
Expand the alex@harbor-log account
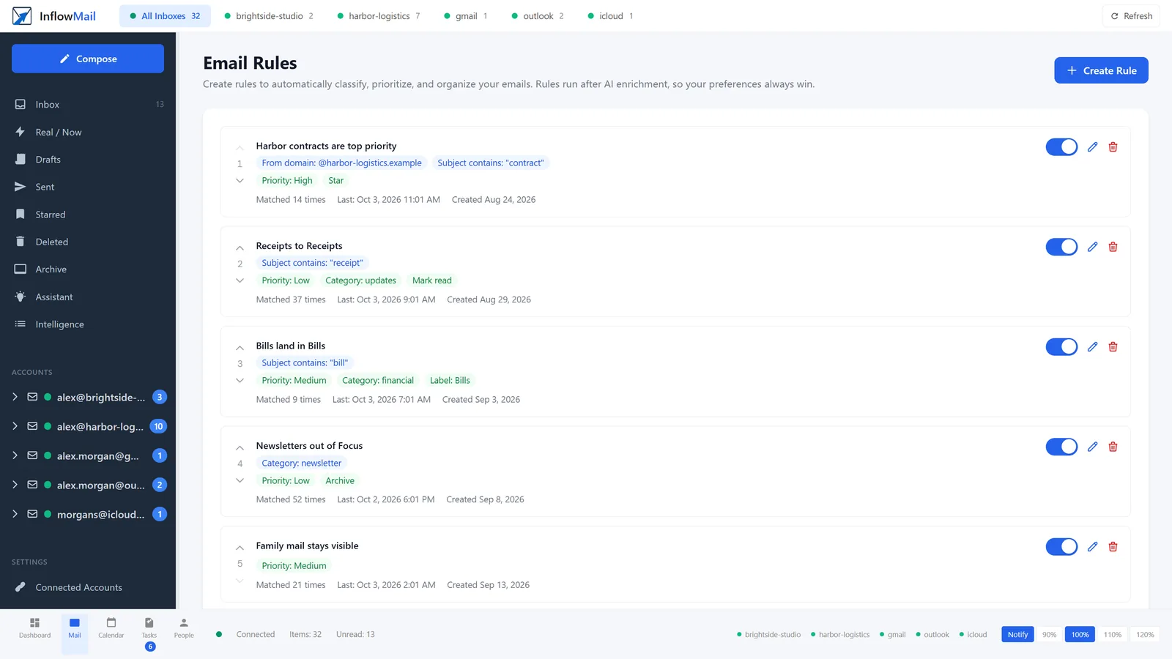(15, 426)
